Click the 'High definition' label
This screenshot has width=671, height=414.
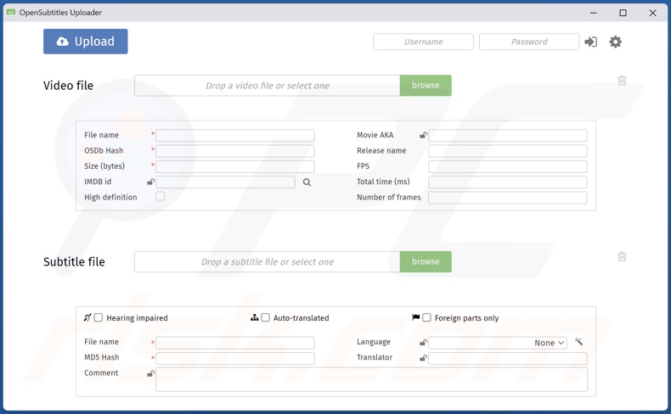tap(110, 198)
